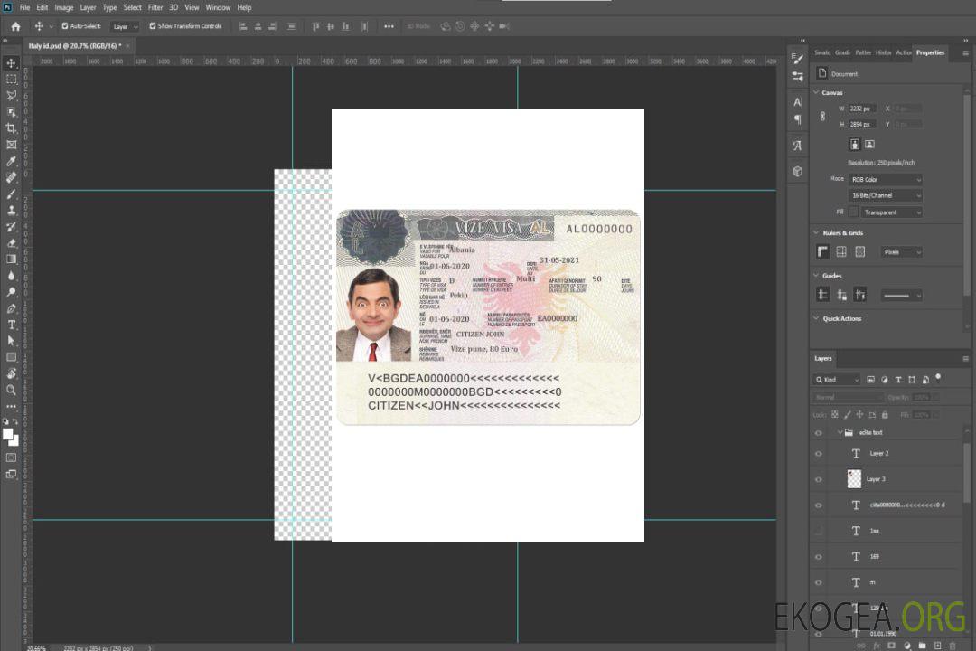Select the Move tool in the toolbar

(11, 63)
